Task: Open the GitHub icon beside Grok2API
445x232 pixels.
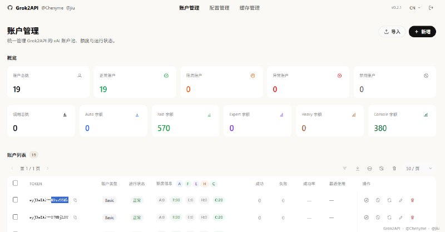Action: [x=10, y=8]
